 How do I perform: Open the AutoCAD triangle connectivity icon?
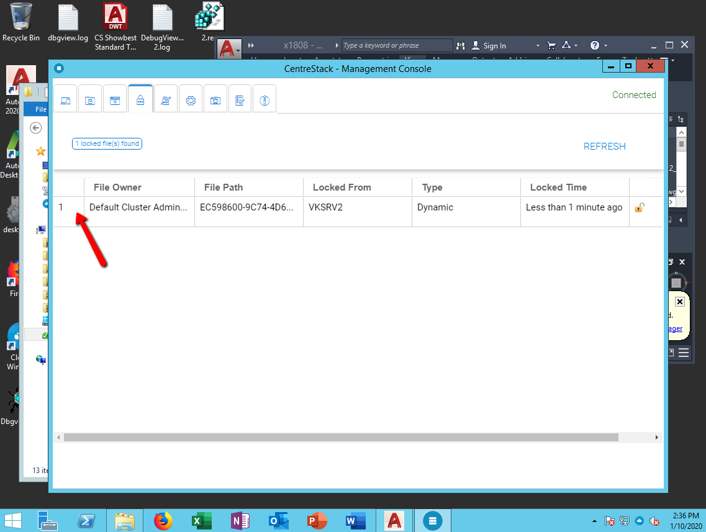pyautogui.click(x=566, y=45)
